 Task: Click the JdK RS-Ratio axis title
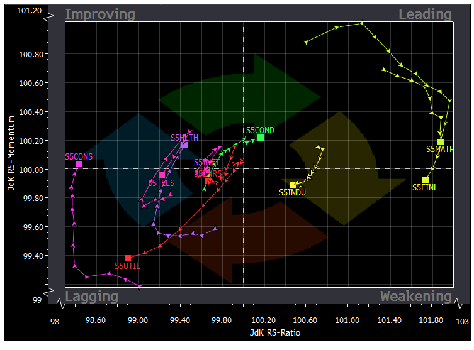click(x=275, y=333)
